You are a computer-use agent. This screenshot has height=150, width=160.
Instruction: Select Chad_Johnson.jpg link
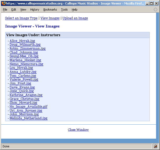[24, 53]
